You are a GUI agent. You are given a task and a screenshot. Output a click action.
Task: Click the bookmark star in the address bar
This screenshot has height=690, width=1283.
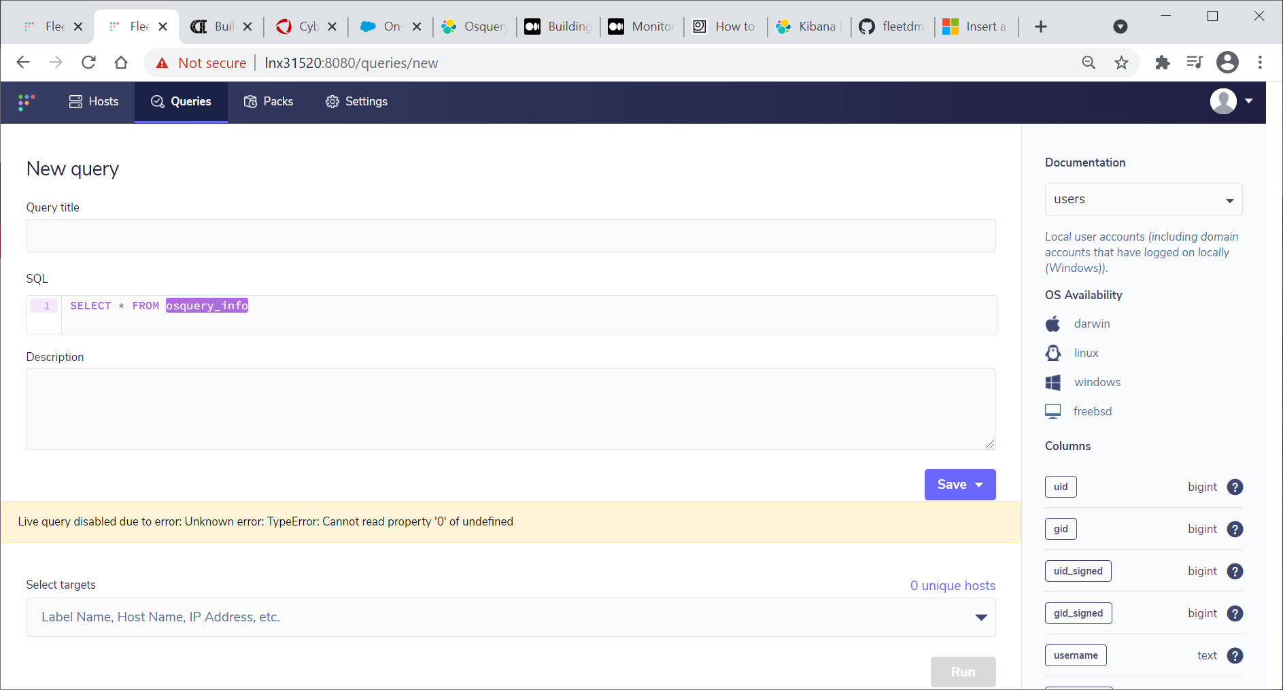pos(1122,63)
